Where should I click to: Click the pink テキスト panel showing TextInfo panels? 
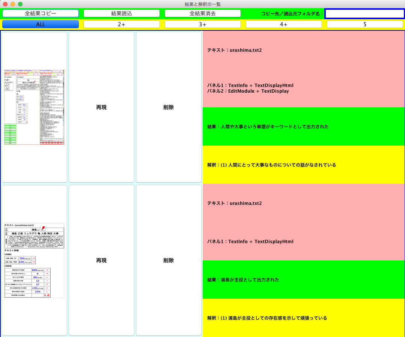[303, 69]
